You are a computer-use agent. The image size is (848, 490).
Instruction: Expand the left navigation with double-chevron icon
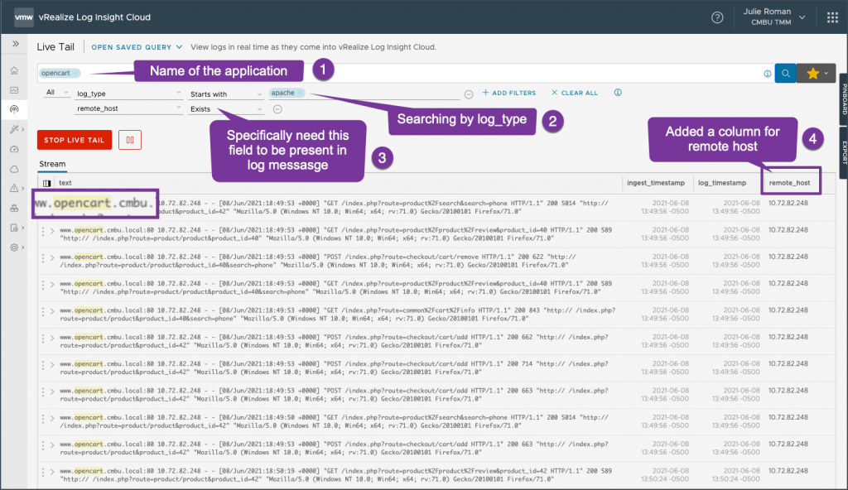pos(16,44)
